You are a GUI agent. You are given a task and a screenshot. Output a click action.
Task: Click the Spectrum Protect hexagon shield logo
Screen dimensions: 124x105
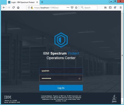click(61, 40)
